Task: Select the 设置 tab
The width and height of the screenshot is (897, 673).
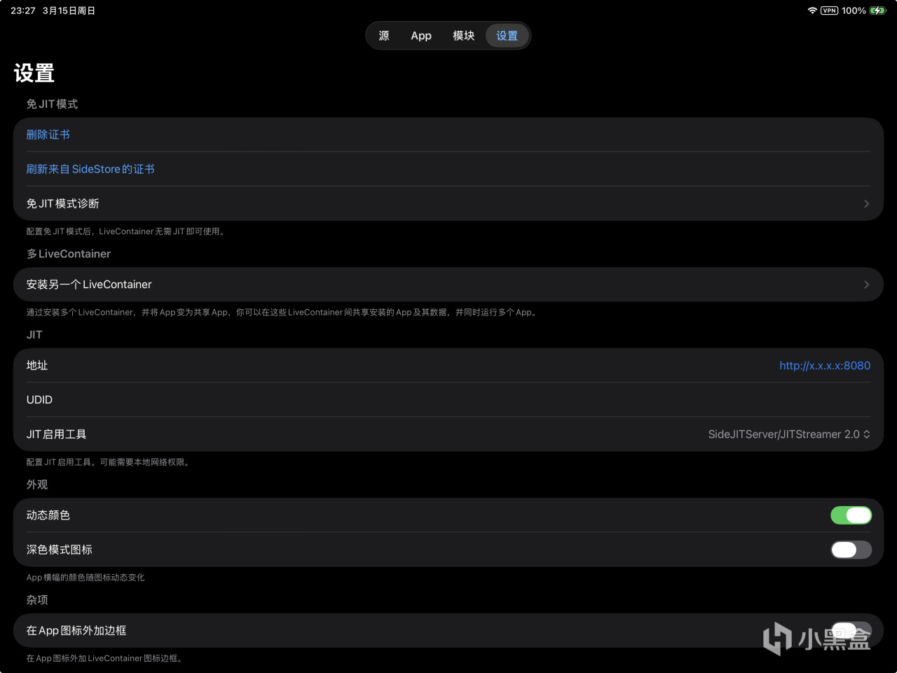Action: point(507,36)
